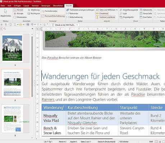Toggle Feldnamen display
Image resolution: width=165 pixels, height=143 pixels.
[x=72, y=14]
